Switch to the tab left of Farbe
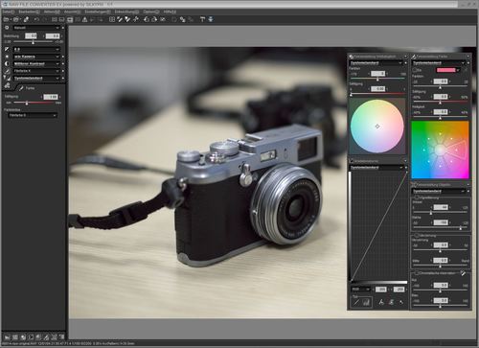This screenshot has width=479, height=348. pos(7,86)
